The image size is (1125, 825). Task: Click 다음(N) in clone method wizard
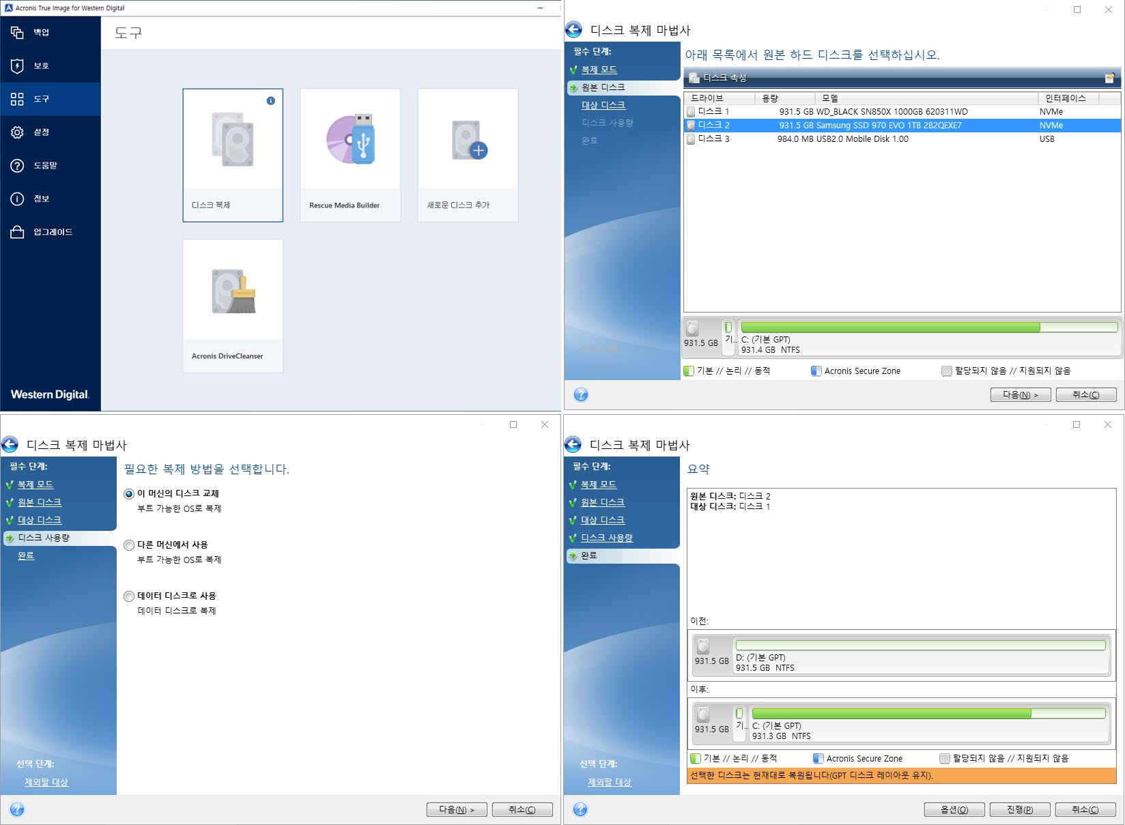pos(457,809)
